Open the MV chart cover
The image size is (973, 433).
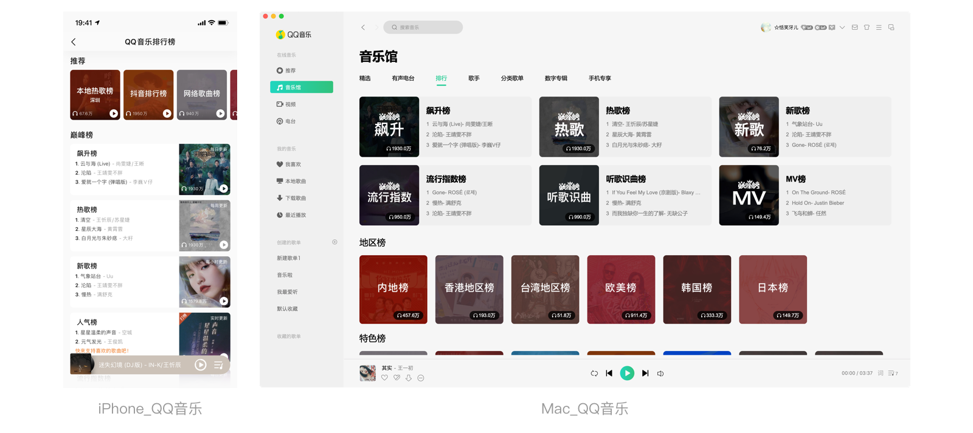[749, 196]
